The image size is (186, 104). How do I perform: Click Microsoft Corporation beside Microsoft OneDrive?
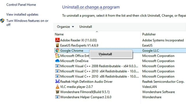(x=158, y=61)
